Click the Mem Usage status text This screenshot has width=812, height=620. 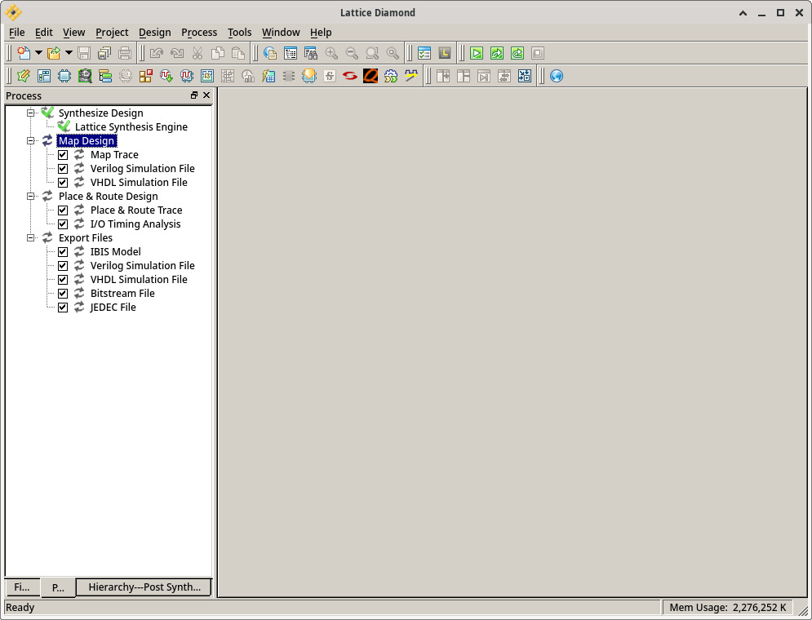click(728, 608)
